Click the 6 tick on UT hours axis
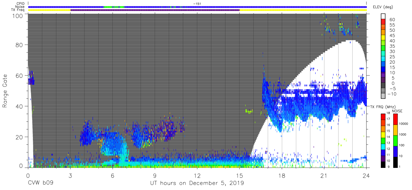This screenshot has width=412, height=190. tap(113, 175)
